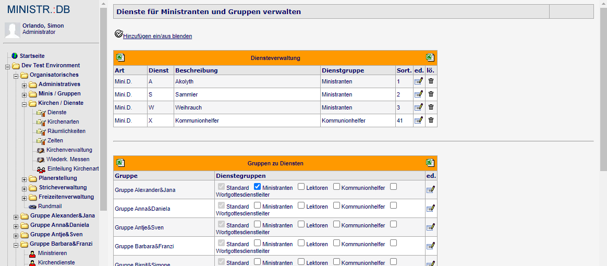The image size is (607, 266).
Task: Collapse the Kirchen / Dienste folder
Action: point(24,103)
